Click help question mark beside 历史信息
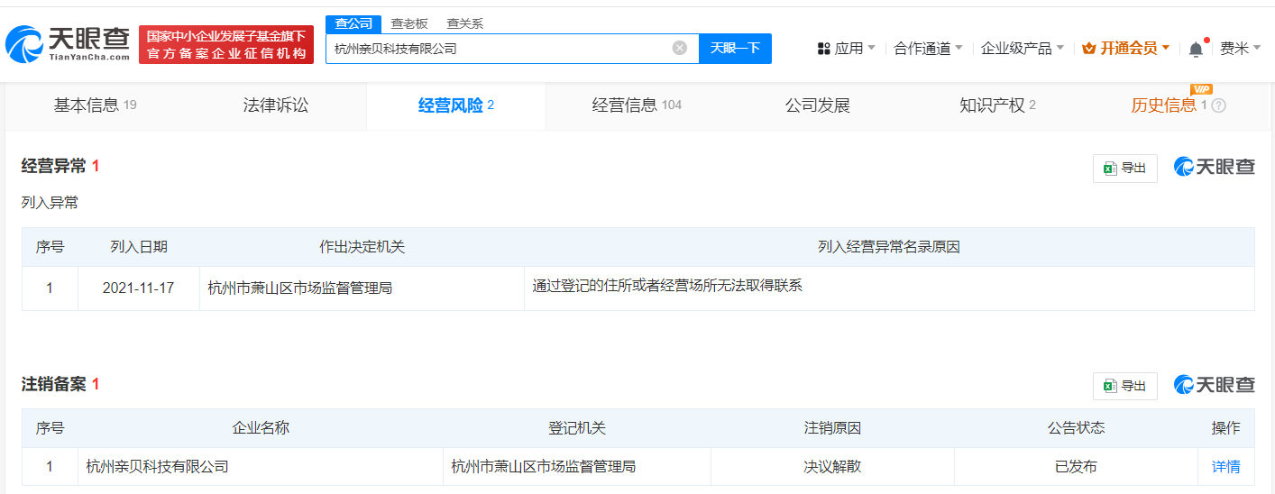 click(1218, 105)
